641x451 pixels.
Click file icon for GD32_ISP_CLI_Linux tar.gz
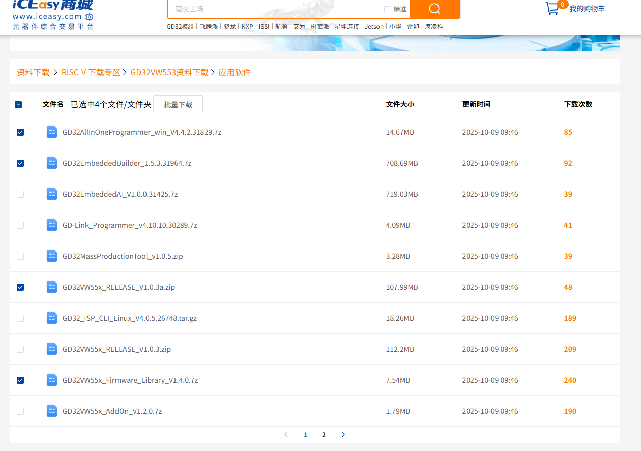[52, 318]
